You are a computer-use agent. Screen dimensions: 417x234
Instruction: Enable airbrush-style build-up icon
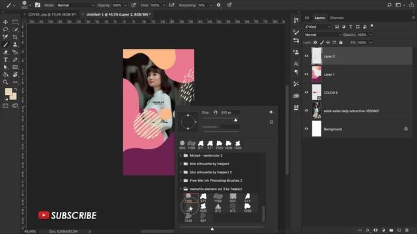[171, 5]
